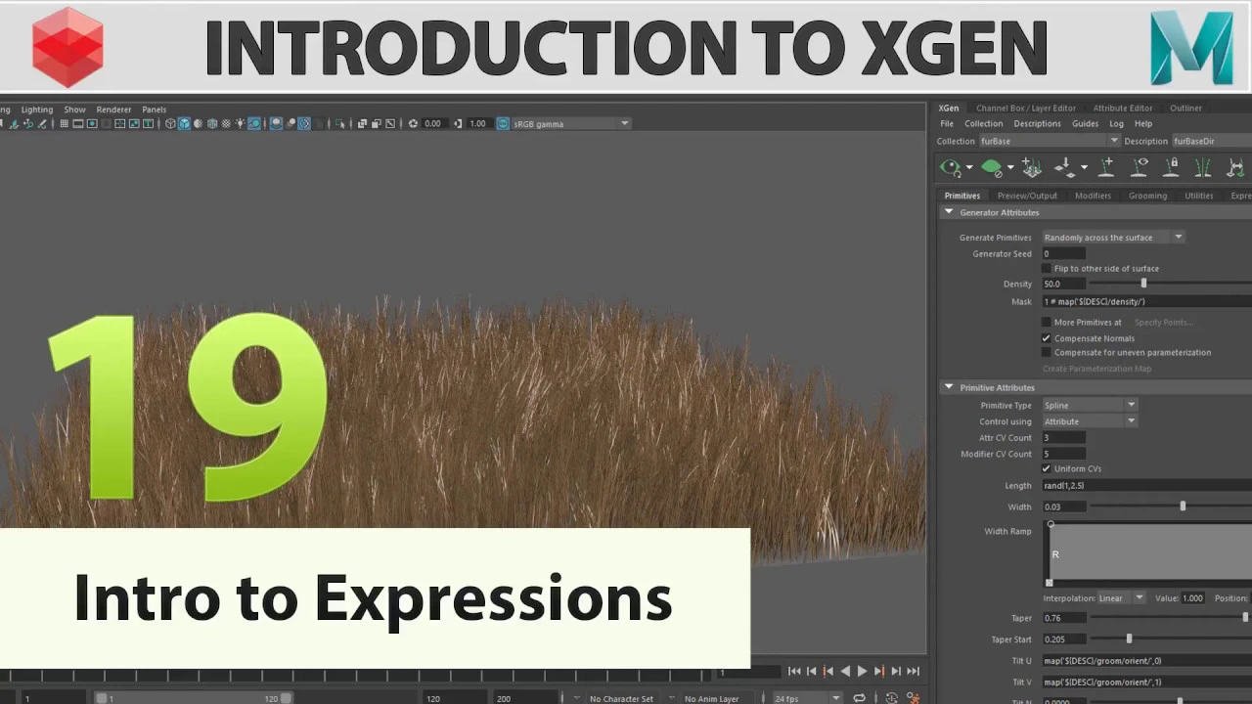Click the wireframe cube display icon
The image size is (1252, 704).
170,123
